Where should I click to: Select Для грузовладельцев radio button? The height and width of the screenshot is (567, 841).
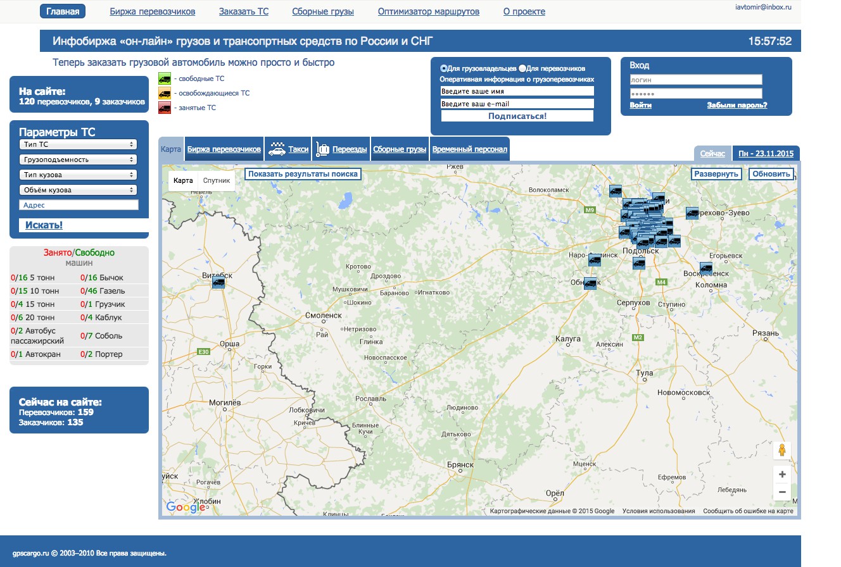[x=444, y=68]
